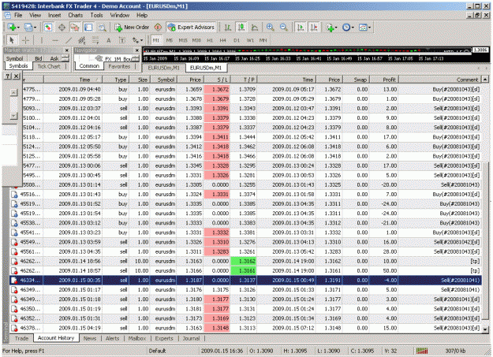This screenshot has height=357, width=493.
Task: Draw a vertical line
Action: tap(42, 40)
